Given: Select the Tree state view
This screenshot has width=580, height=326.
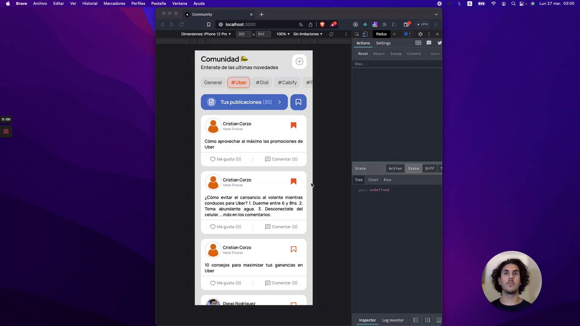Looking at the screenshot, I should [x=358, y=180].
